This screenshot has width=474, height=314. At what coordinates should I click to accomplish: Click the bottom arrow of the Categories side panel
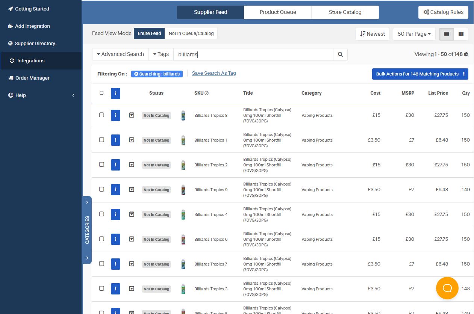pyautogui.click(x=87, y=258)
